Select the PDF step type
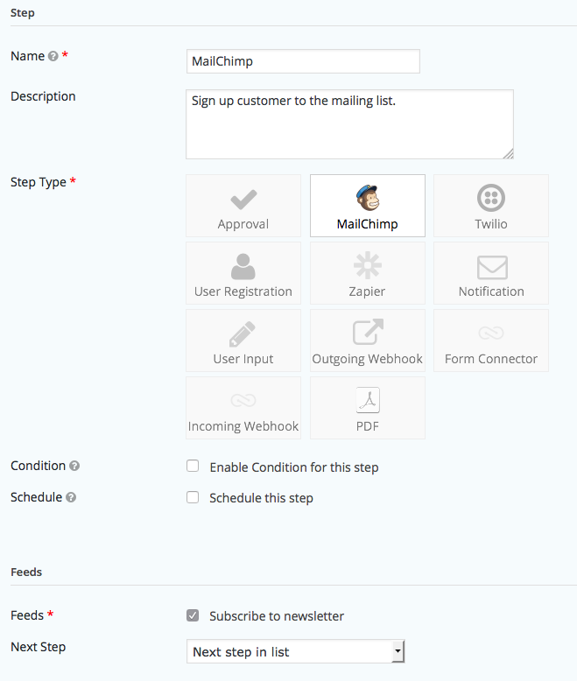Screen dimensions: 577x681 (368, 408)
